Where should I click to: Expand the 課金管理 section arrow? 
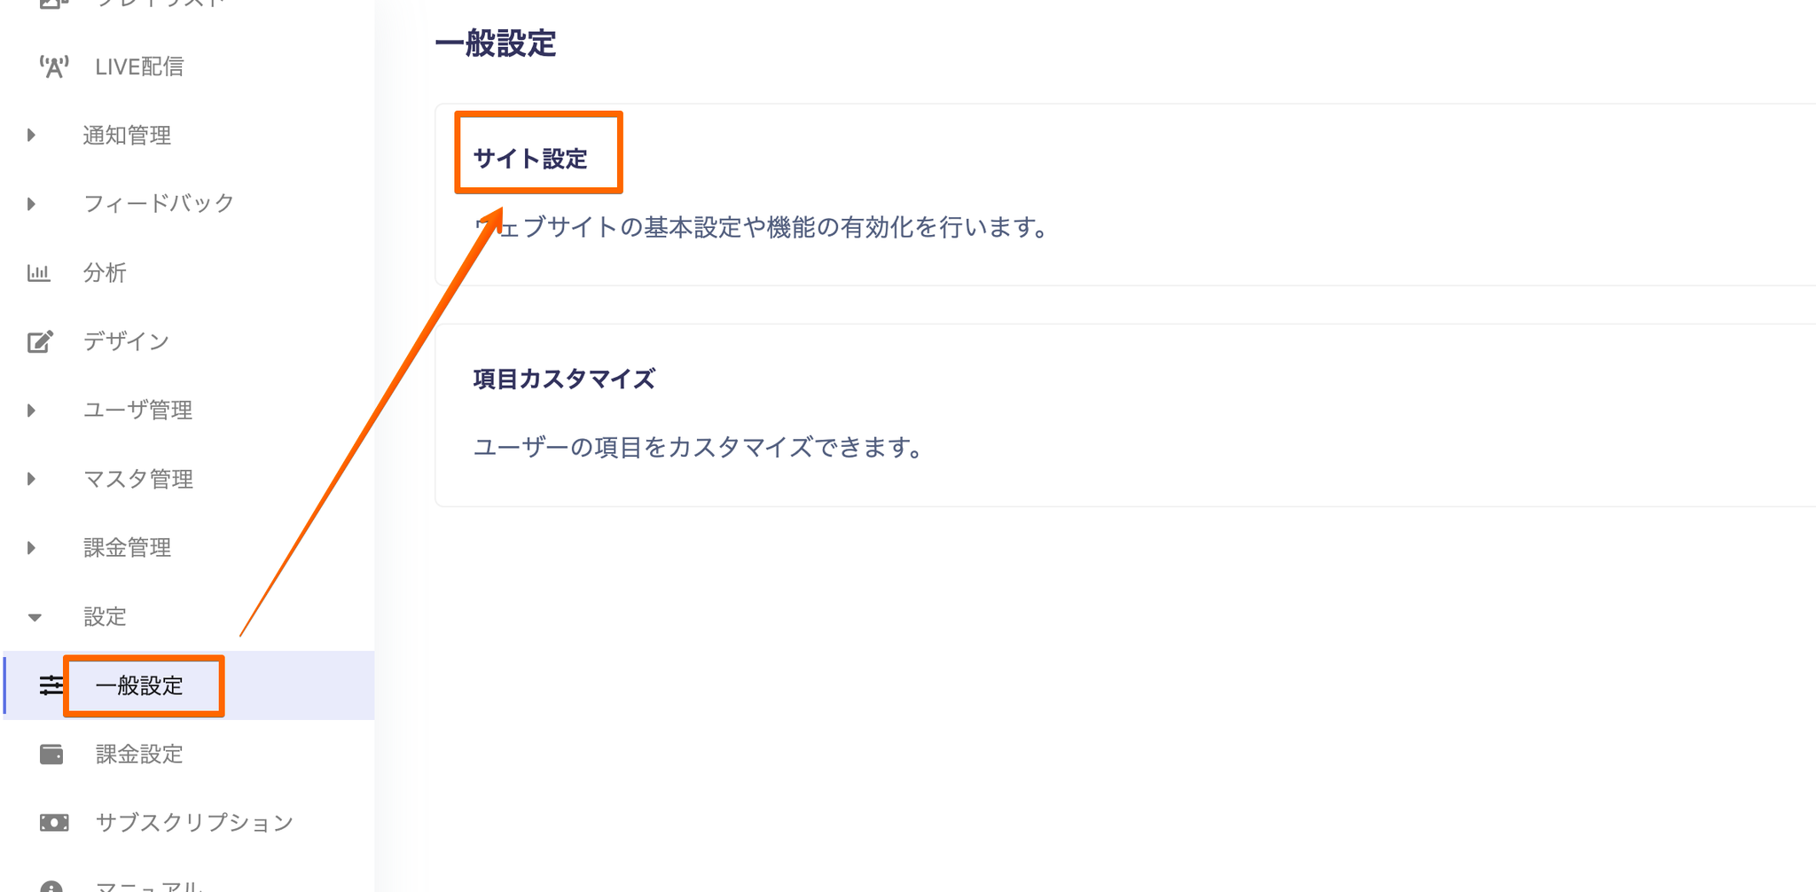point(32,548)
